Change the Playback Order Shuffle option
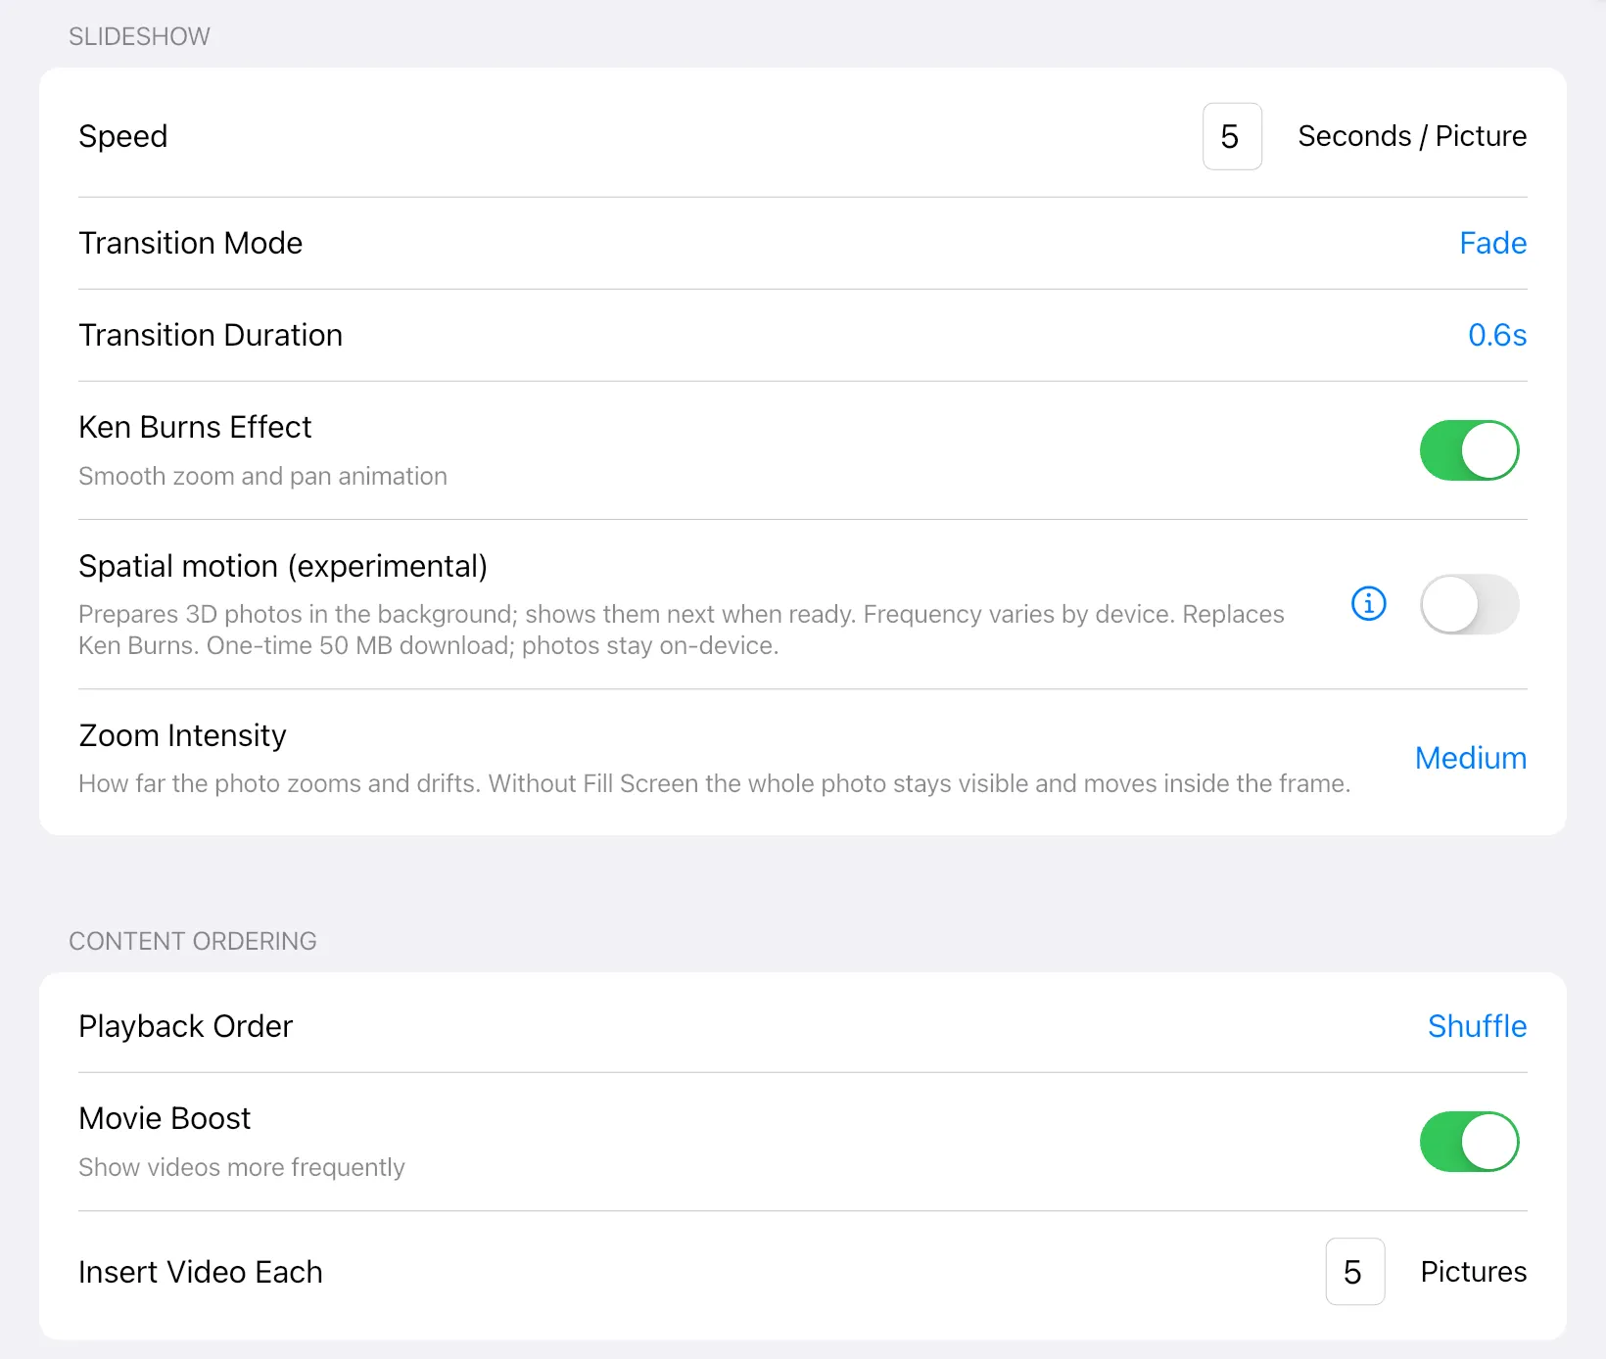 (1477, 1026)
